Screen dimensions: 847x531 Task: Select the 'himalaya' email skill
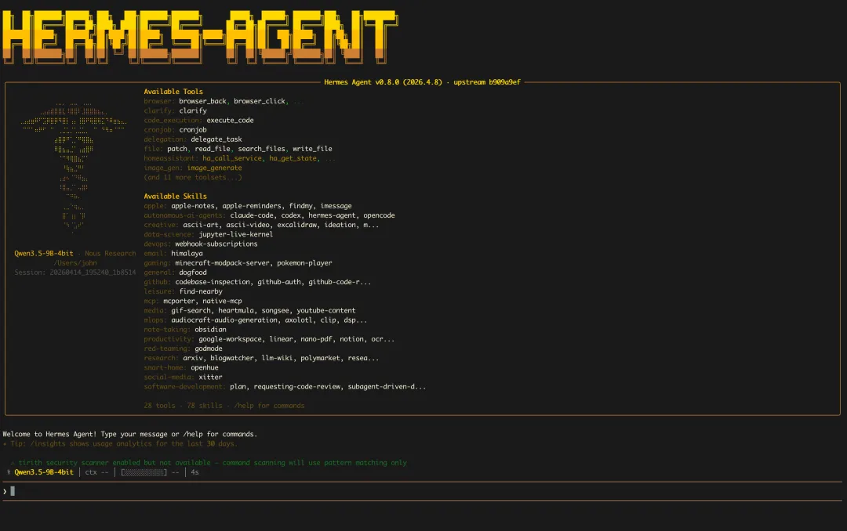point(187,254)
